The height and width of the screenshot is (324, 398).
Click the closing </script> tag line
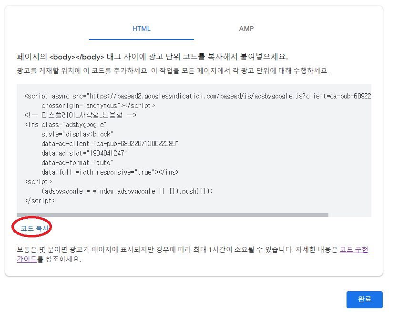(x=40, y=201)
